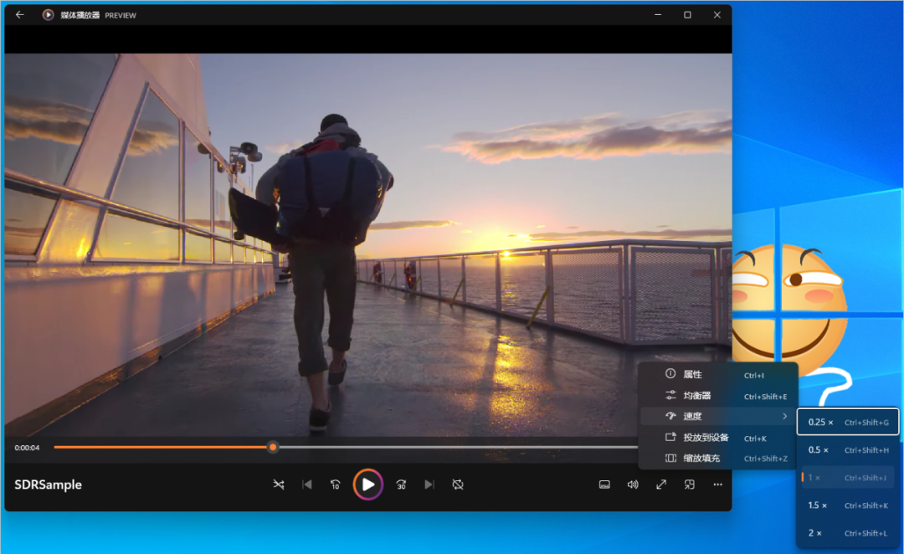Viewport: 904px width, 554px height.
Task: Switch to mini player view
Action: (690, 485)
